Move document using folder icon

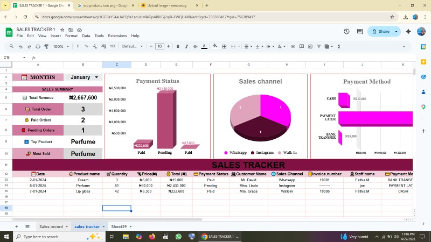[71, 30]
